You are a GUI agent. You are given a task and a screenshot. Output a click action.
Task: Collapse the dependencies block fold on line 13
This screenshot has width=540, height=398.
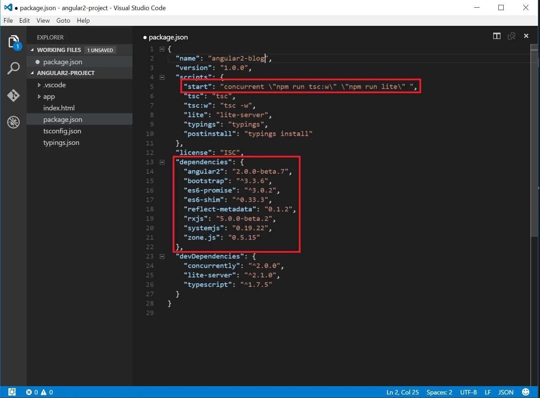tap(162, 162)
